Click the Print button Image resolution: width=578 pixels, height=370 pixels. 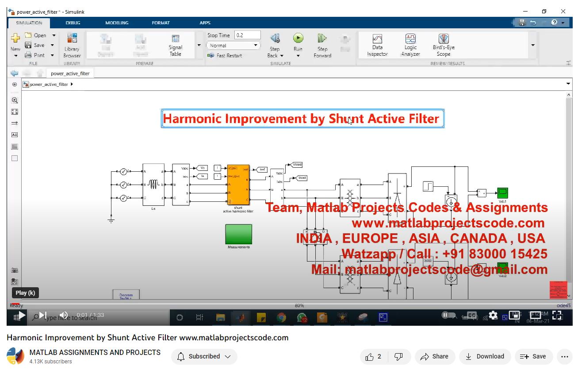(x=35, y=55)
